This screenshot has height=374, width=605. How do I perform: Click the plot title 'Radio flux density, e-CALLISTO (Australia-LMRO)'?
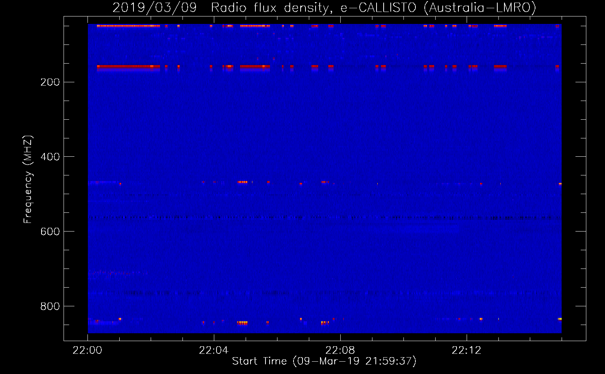pos(374,8)
